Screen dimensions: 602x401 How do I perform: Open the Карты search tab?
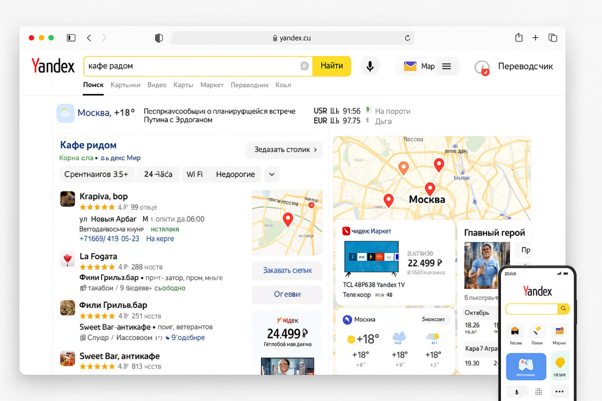click(183, 85)
